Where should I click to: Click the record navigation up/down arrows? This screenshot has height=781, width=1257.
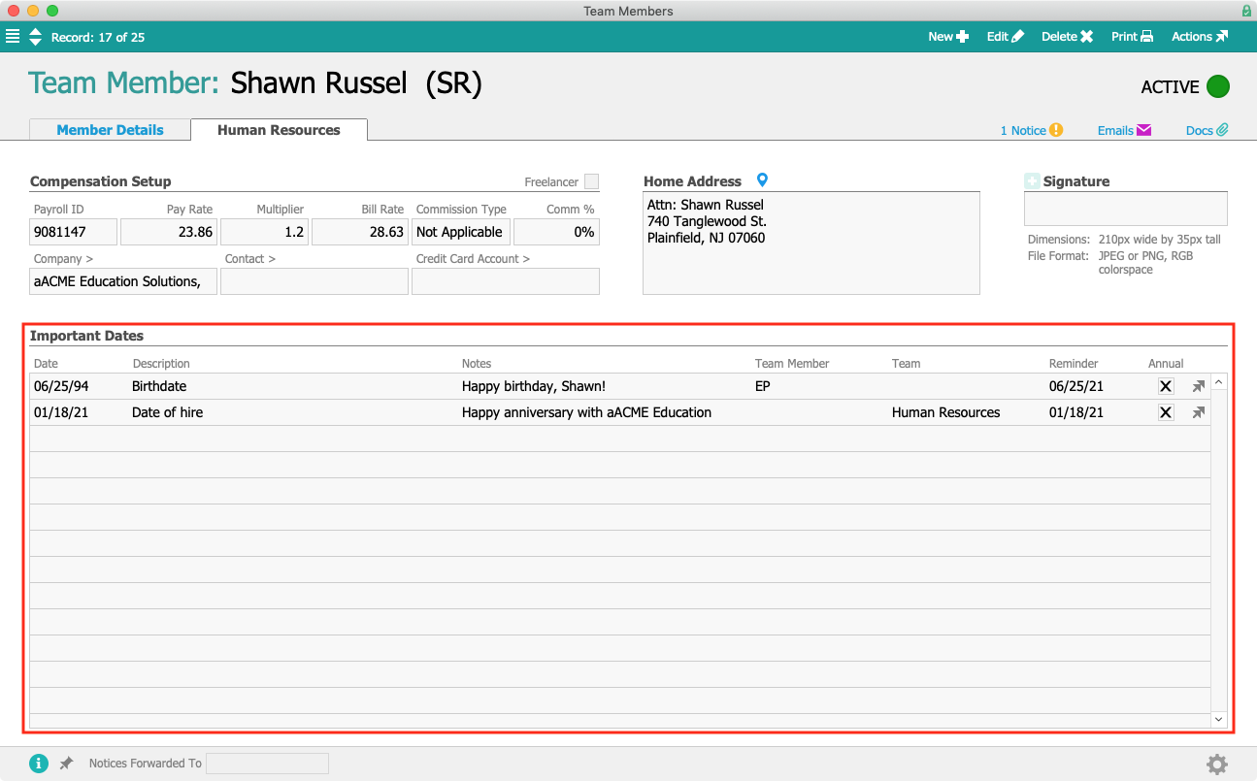[36, 37]
